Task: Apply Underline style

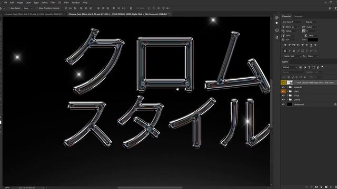Action: pyautogui.click(x=311, y=45)
